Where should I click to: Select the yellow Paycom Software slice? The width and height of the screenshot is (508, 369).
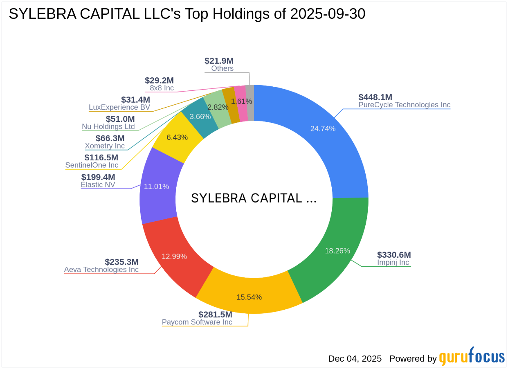(x=250, y=297)
